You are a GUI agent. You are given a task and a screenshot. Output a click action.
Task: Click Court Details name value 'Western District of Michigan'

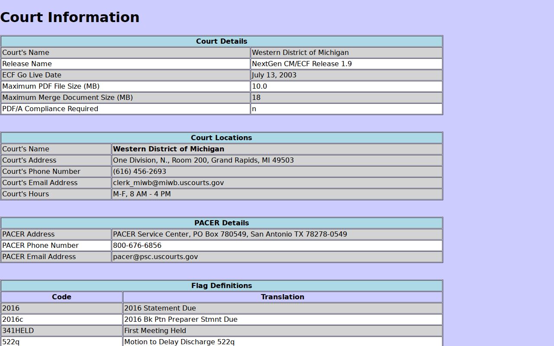click(x=300, y=53)
